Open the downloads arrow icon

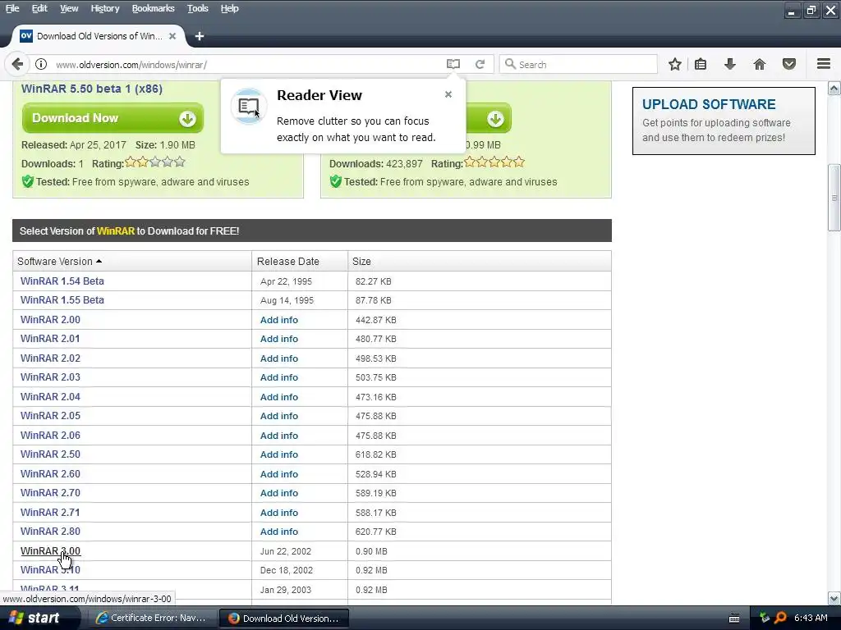point(729,64)
